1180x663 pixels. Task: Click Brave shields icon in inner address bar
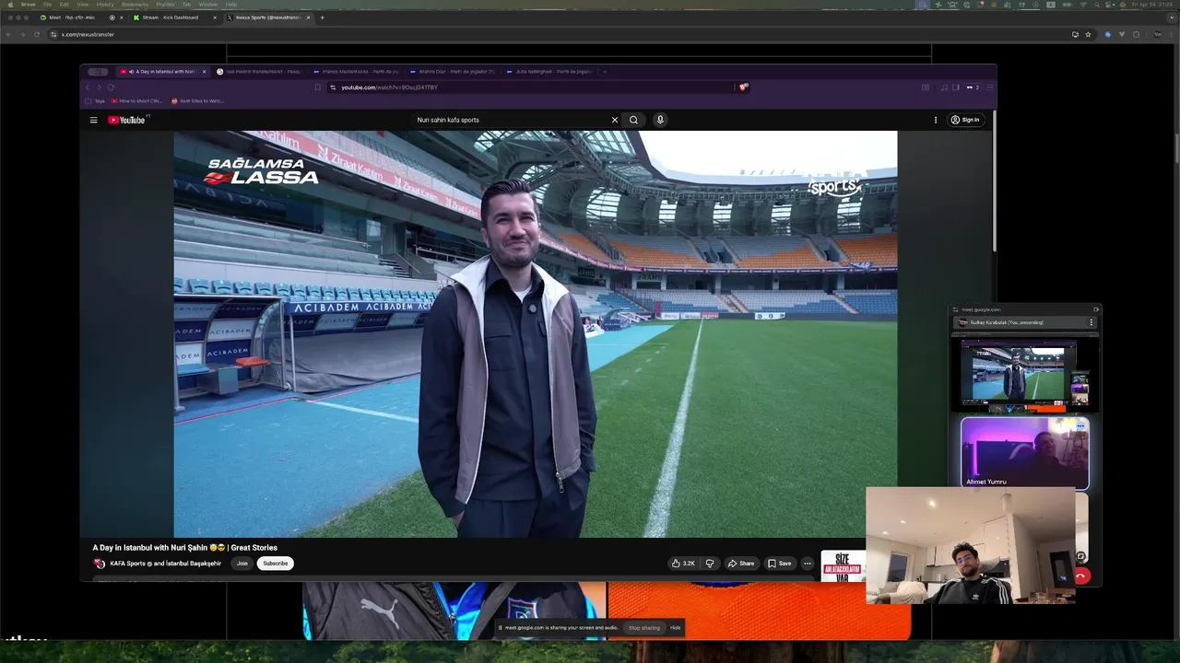pyautogui.click(x=743, y=87)
